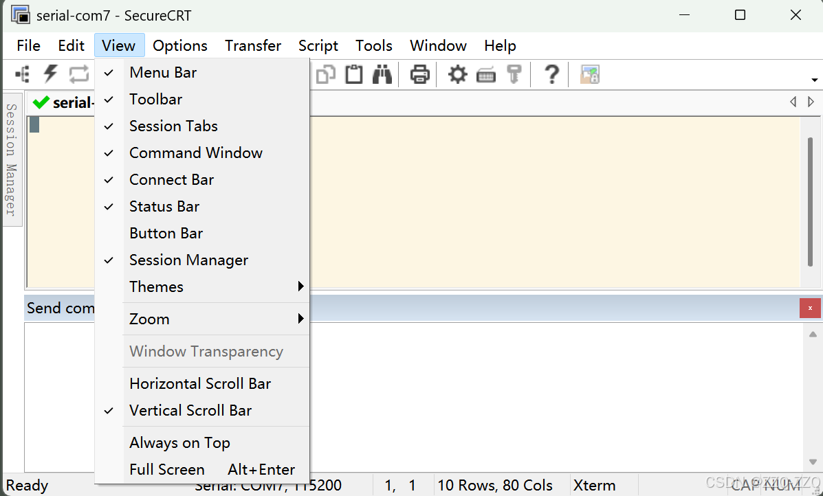Screen dimensions: 823x496
Task: Click the Copy toolbar icon
Action: pyautogui.click(x=325, y=74)
